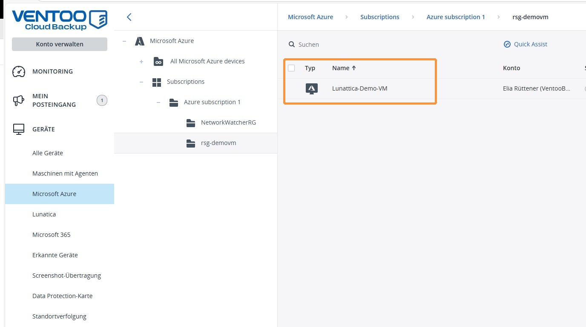The height and width of the screenshot is (327, 586).
Task: Sort by Name column header
Action: (x=341, y=68)
